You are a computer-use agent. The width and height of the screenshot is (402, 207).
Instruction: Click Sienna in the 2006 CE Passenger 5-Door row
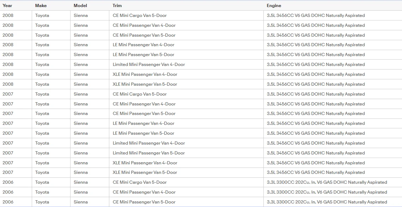[81, 202]
